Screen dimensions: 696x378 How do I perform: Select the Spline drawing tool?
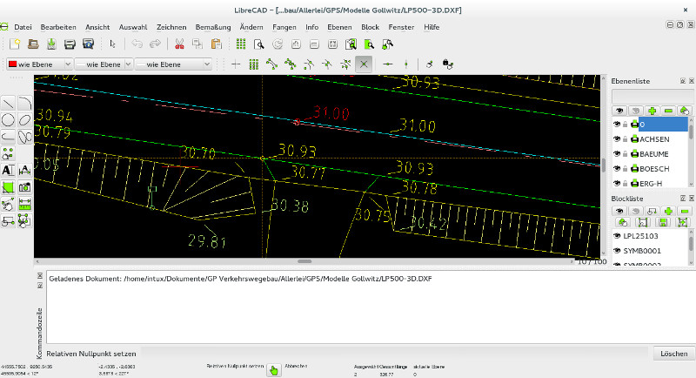coord(25,137)
